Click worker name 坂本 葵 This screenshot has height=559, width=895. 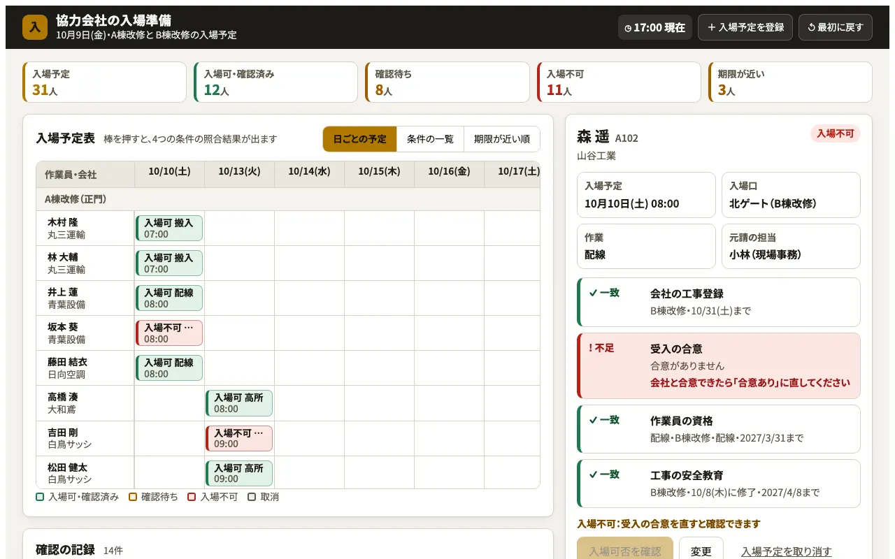click(63, 328)
